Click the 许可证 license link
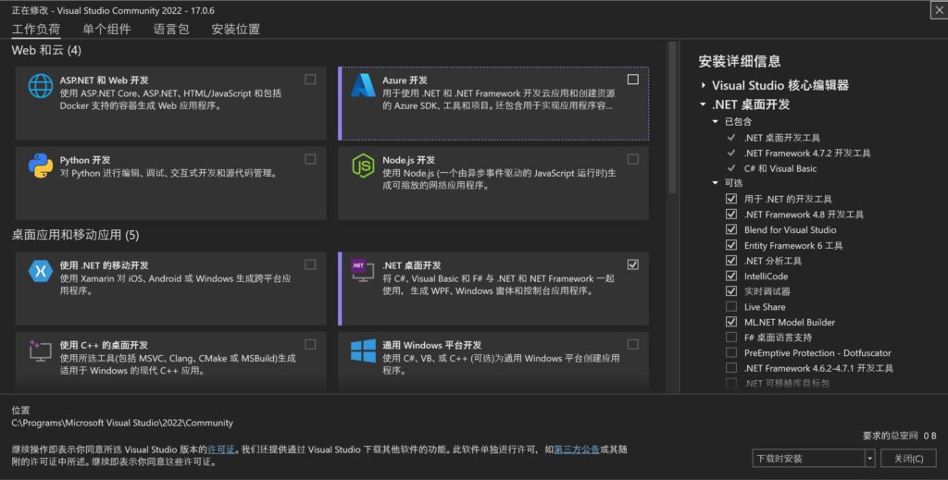Image resolution: width=948 pixels, height=480 pixels. [x=220, y=449]
